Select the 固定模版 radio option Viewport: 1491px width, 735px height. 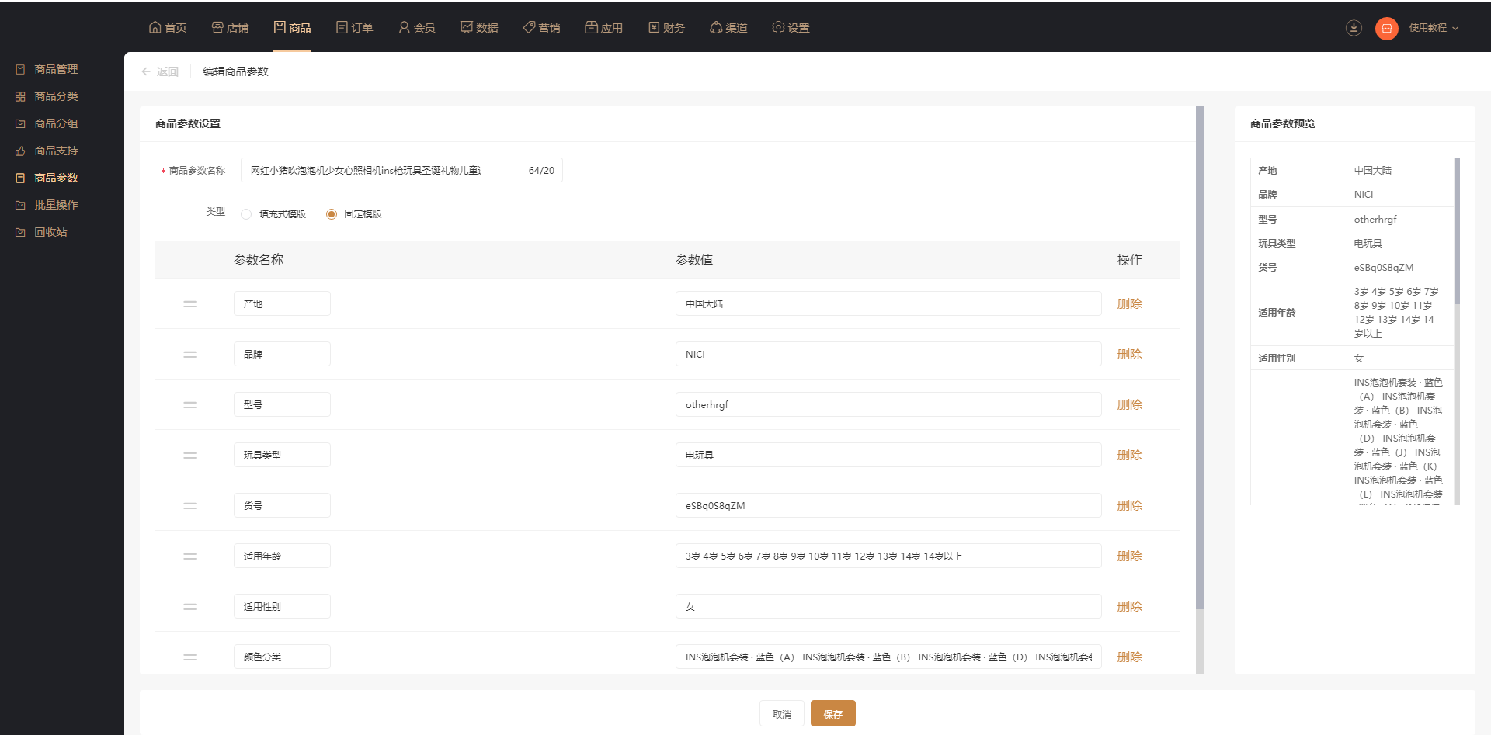pos(332,214)
